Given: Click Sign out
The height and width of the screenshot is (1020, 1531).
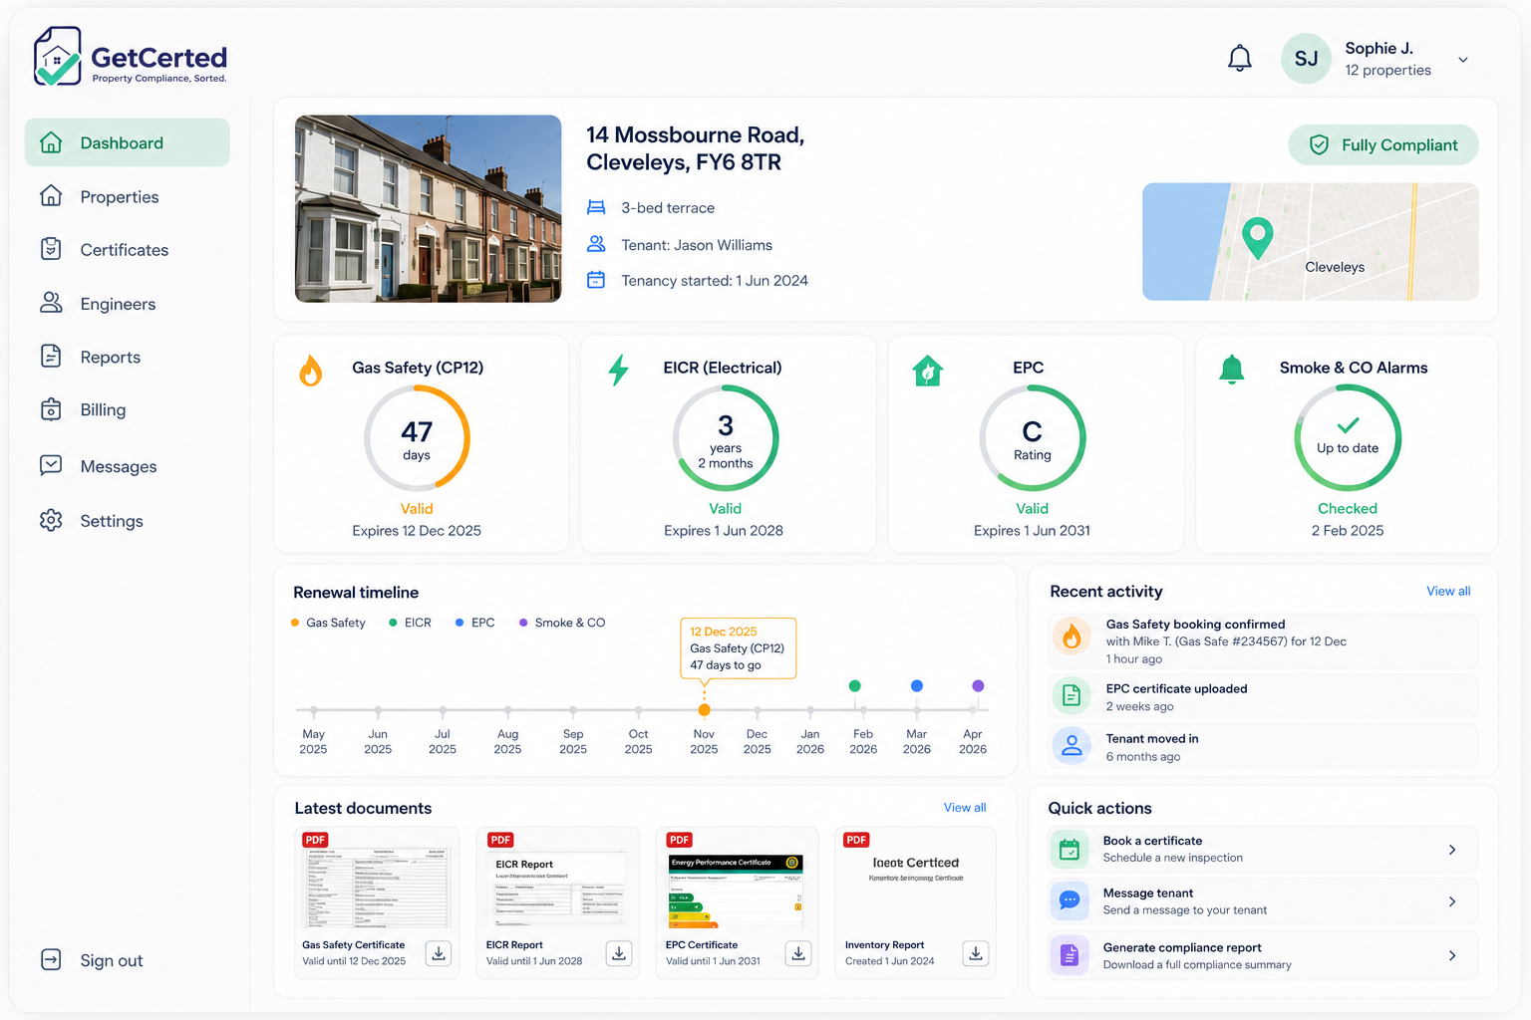Looking at the screenshot, I should (x=92, y=960).
